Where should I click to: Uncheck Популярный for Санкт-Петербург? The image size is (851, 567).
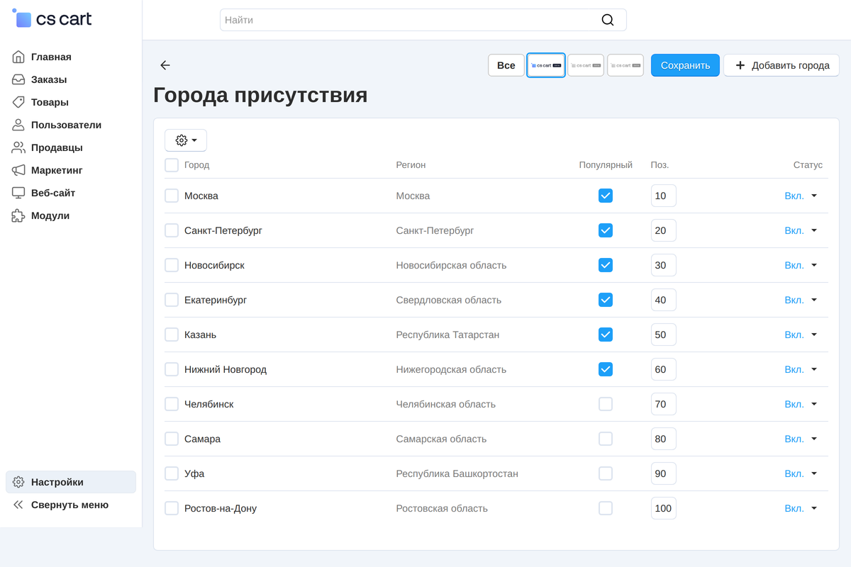[606, 230]
